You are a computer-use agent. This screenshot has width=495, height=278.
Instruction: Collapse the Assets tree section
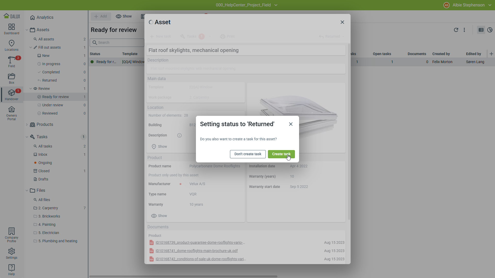coord(27,30)
